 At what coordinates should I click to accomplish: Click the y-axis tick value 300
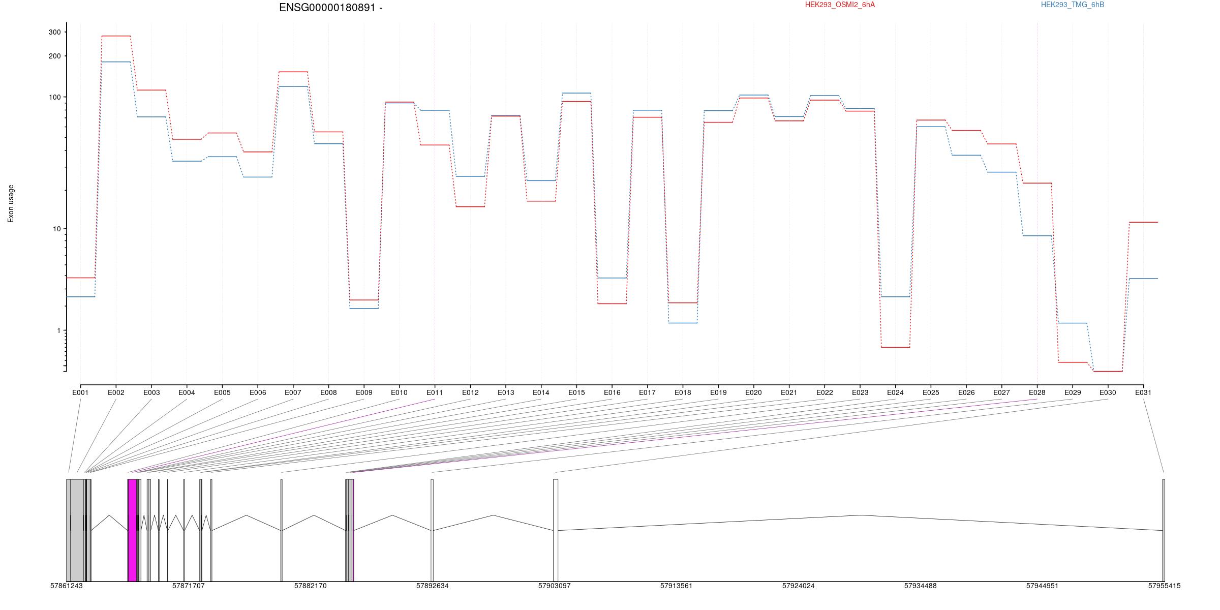54,32
